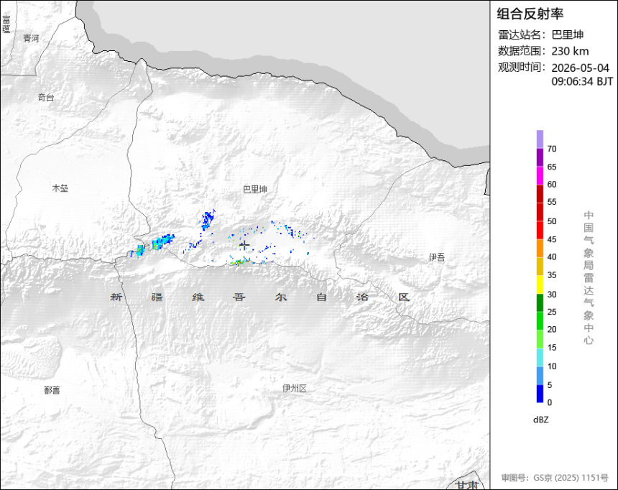The height and width of the screenshot is (490, 618).
Task: Click the cyan-green echo cluster near county border
Action: point(162,241)
